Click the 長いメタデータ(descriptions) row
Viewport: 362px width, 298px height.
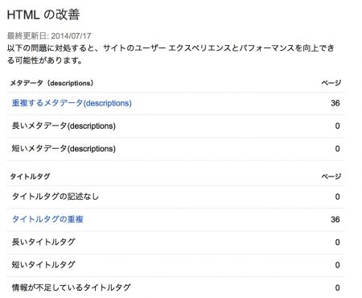tap(175, 126)
